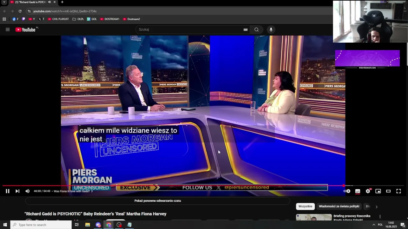Start voice search with microphone
Screen dimensions: 408x229
point(271,30)
